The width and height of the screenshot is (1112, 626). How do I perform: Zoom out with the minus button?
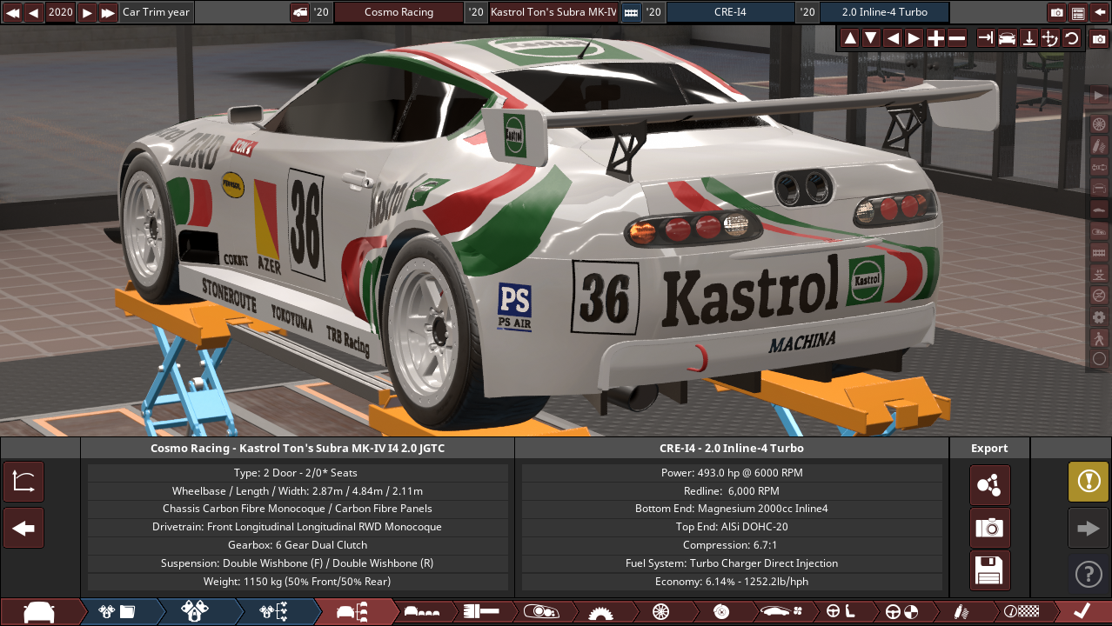pos(956,38)
